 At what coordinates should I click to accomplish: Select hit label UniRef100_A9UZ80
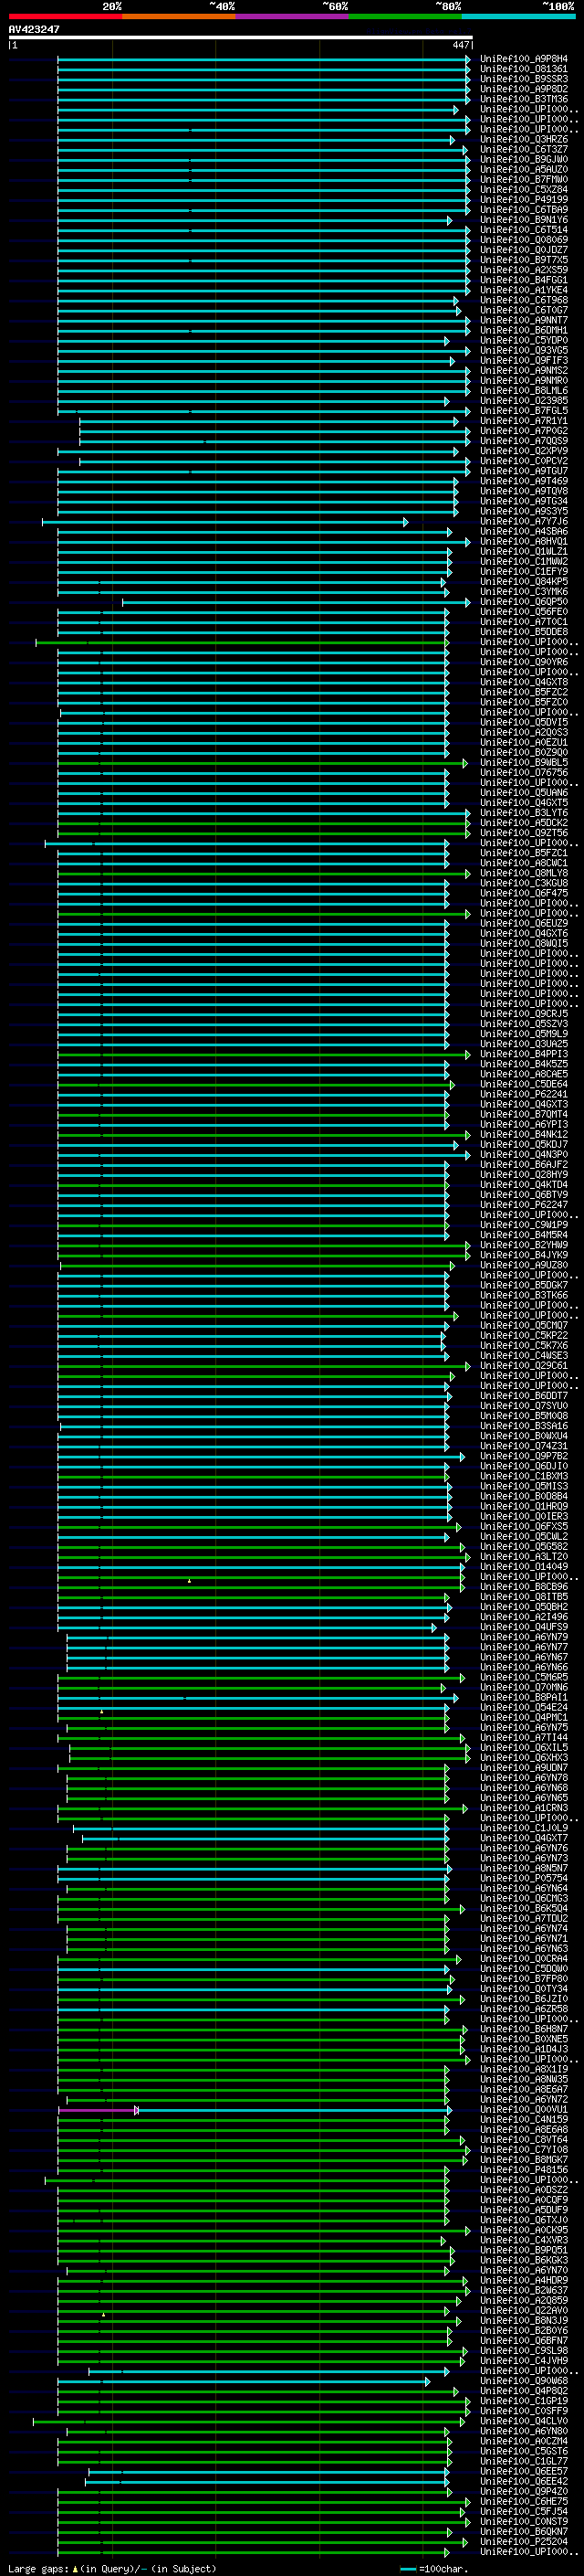(524, 1265)
